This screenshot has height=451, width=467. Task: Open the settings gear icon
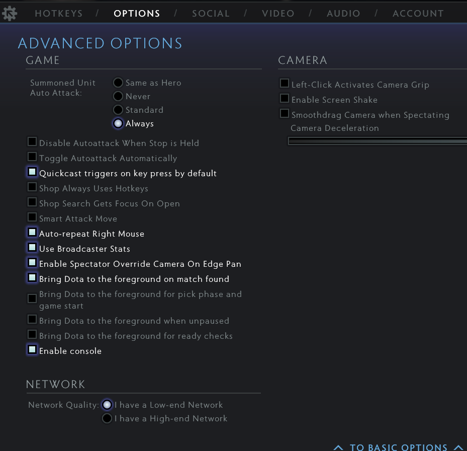tap(9, 13)
